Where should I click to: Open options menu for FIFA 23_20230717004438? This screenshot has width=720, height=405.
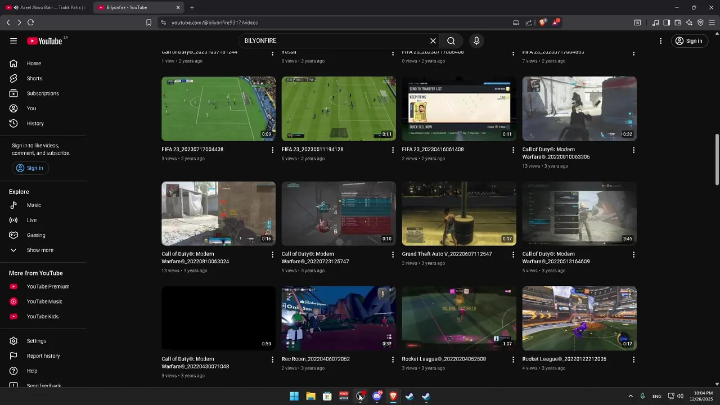tap(273, 150)
